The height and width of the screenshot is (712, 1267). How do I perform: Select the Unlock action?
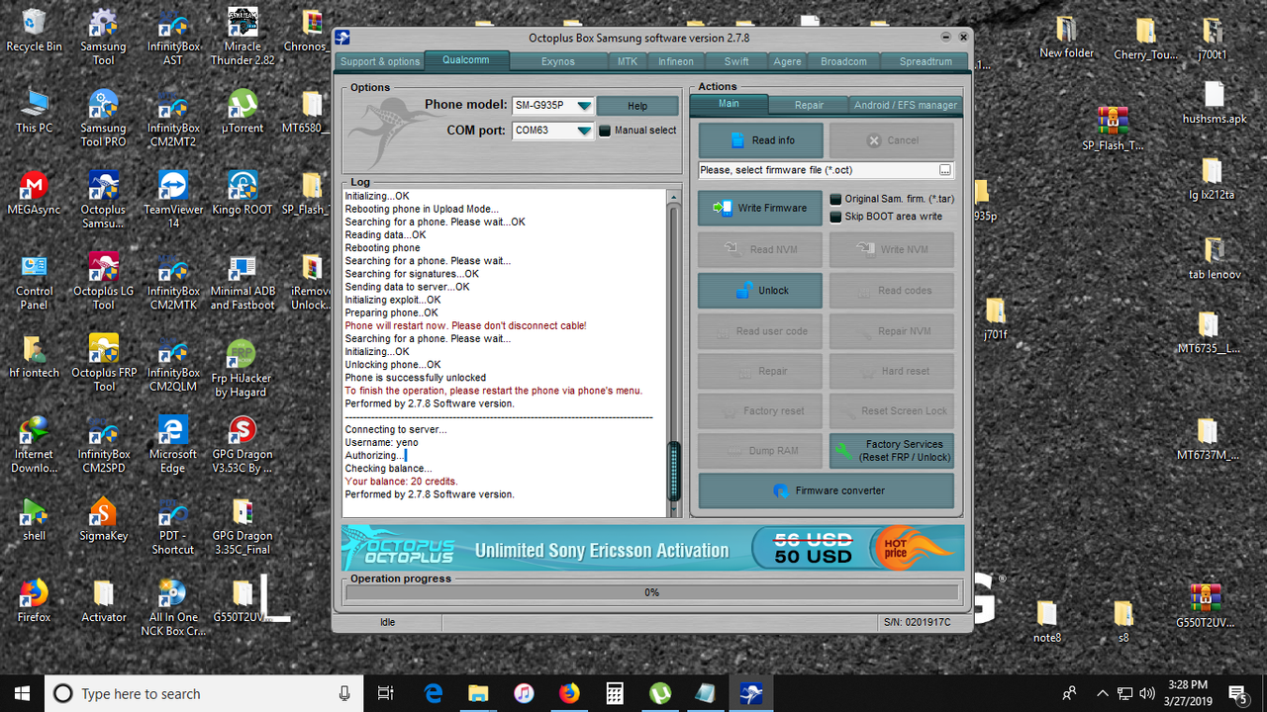tap(759, 290)
